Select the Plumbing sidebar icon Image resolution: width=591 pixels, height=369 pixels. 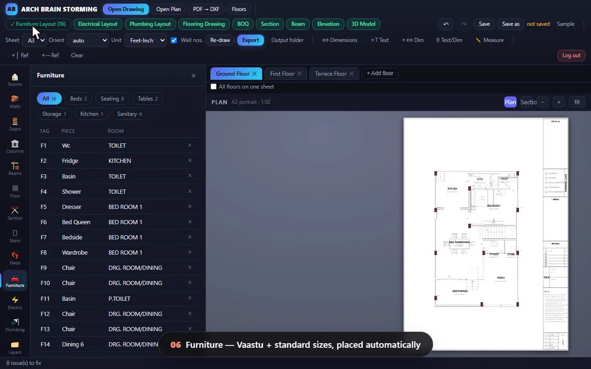[x=15, y=325]
